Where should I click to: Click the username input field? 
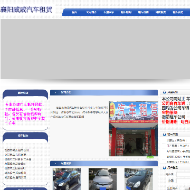tap(183, 175)
